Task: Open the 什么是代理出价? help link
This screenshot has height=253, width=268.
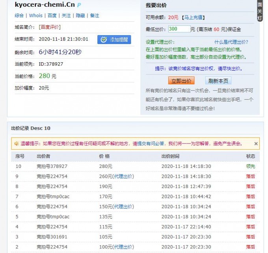Action: coord(231,42)
